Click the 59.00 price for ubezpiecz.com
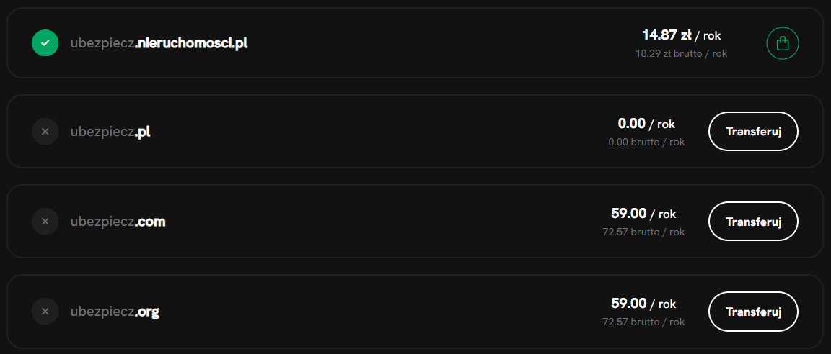This screenshot has height=354, width=831. 643,214
